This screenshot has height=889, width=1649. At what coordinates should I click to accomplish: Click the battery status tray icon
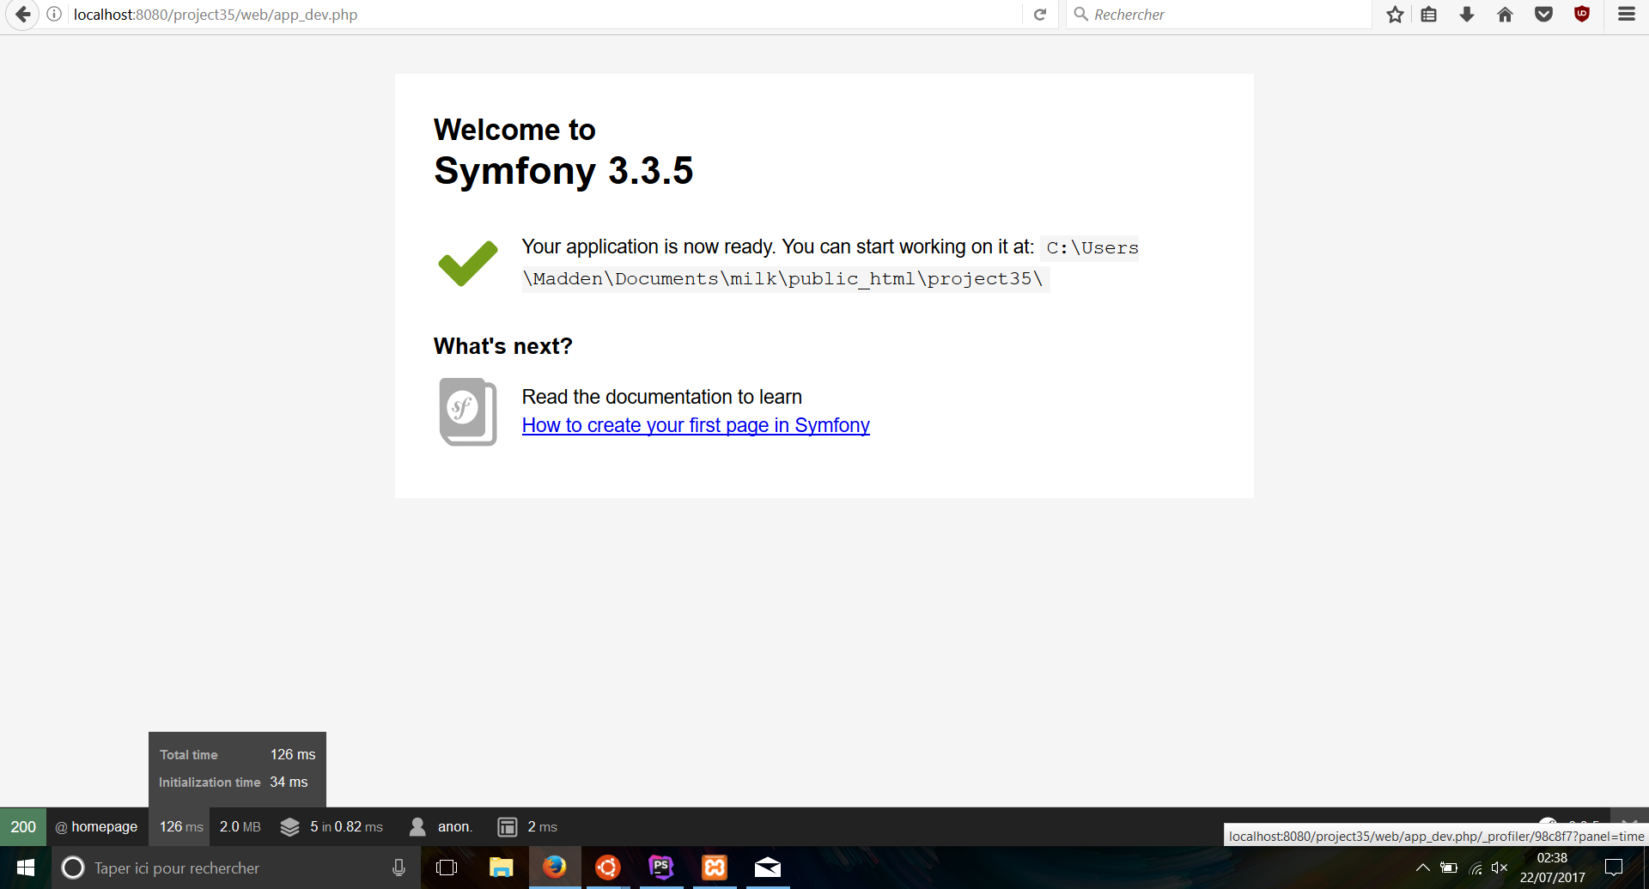coord(1449,868)
